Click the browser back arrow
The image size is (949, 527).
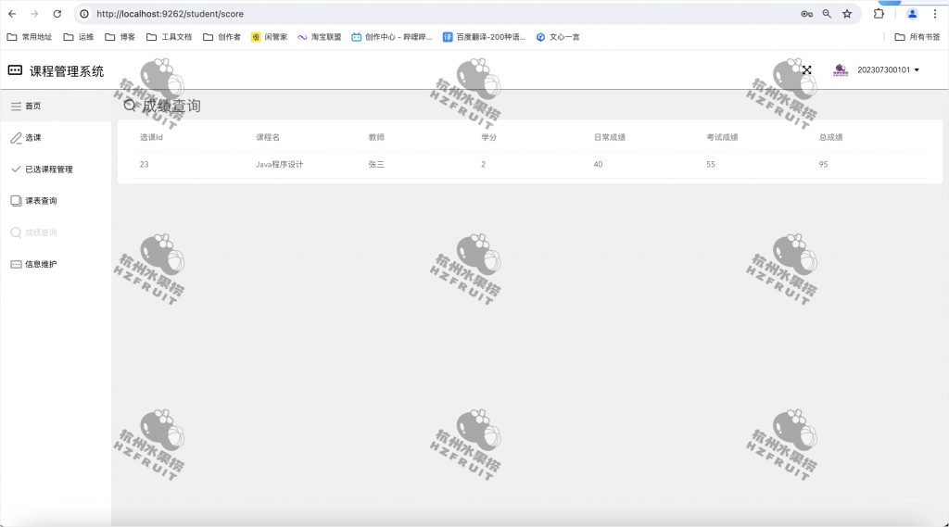(x=12, y=14)
